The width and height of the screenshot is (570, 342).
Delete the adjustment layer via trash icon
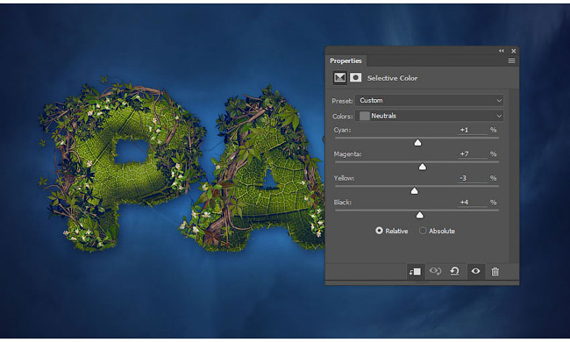point(495,272)
